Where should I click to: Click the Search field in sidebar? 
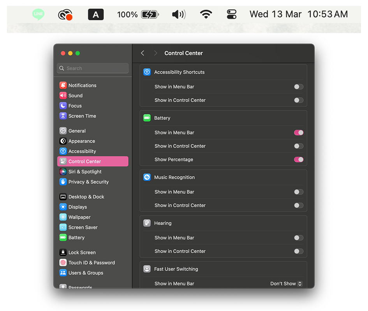[x=93, y=68]
